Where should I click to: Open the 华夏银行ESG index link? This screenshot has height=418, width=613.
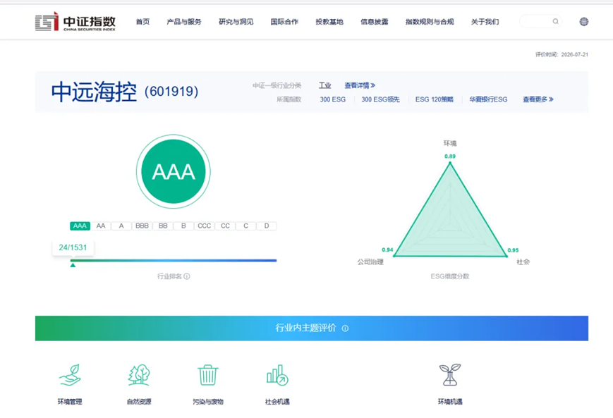488,99
